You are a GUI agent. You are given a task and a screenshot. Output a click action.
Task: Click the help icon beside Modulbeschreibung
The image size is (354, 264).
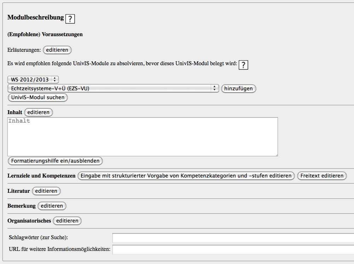tap(70, 19)
